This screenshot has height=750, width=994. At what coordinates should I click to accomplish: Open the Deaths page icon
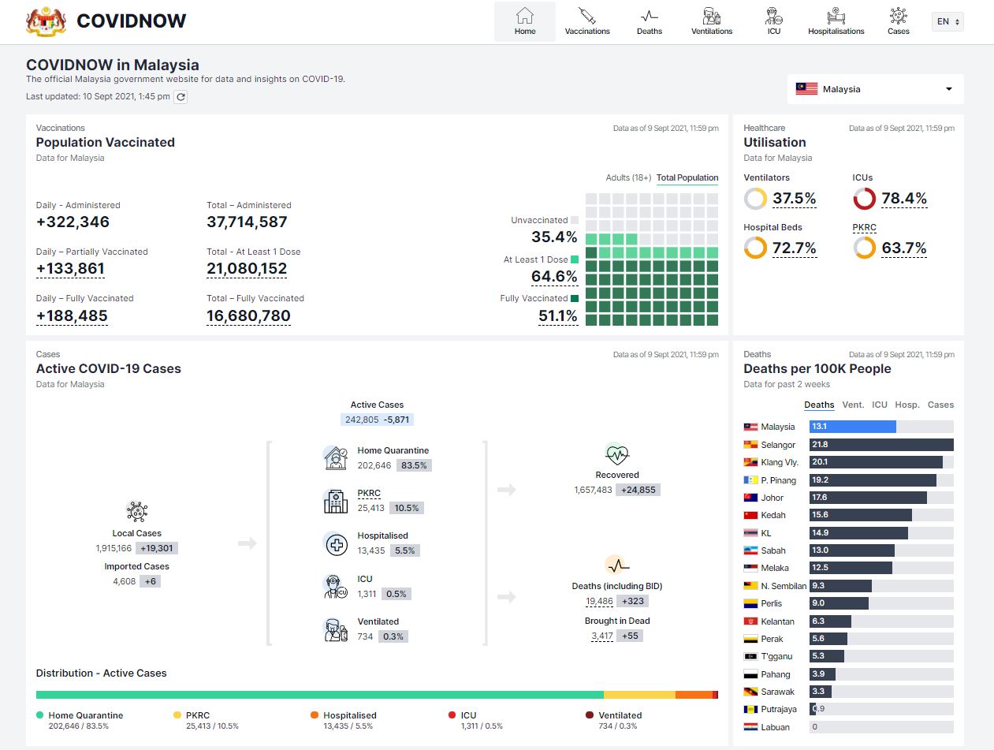pos(649,16)
